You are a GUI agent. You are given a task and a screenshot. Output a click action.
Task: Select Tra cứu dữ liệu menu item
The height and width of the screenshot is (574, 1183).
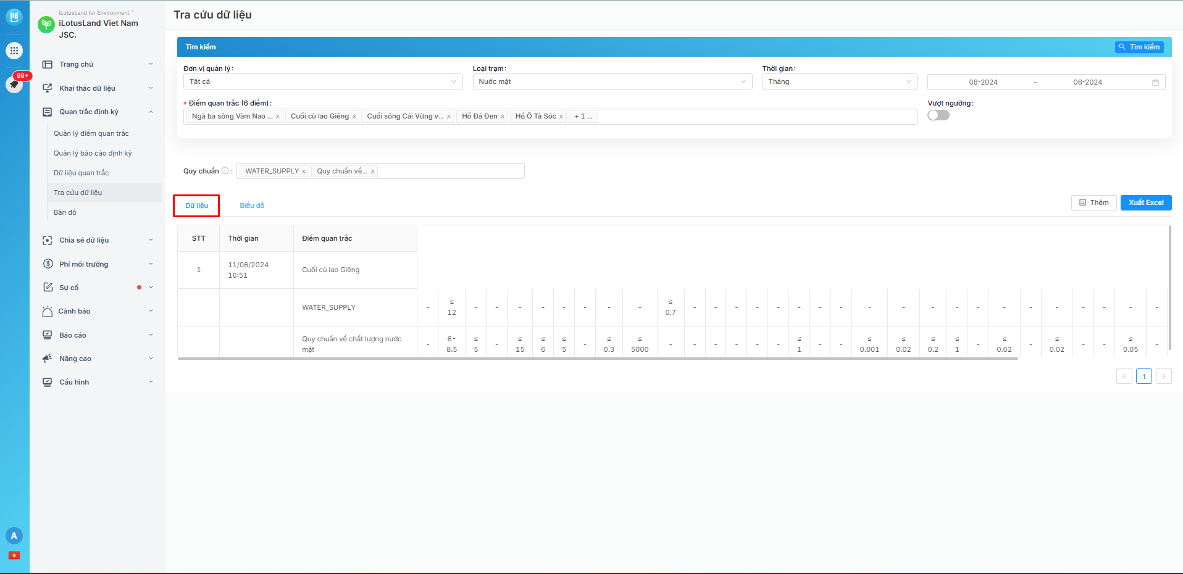(x=104, y=193)
